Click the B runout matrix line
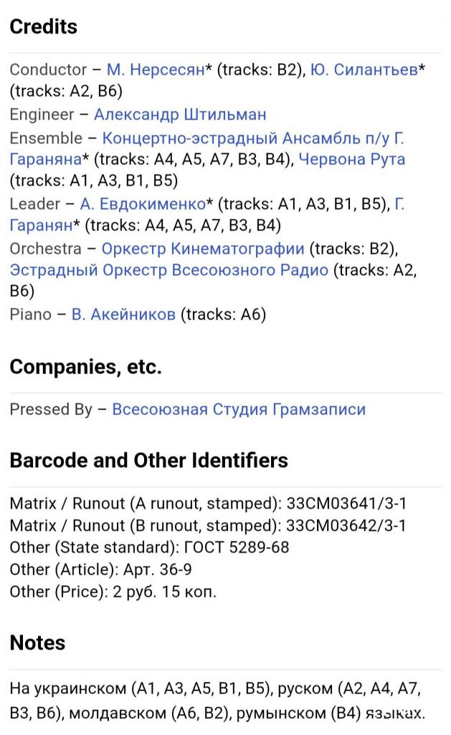 point(208,525)
